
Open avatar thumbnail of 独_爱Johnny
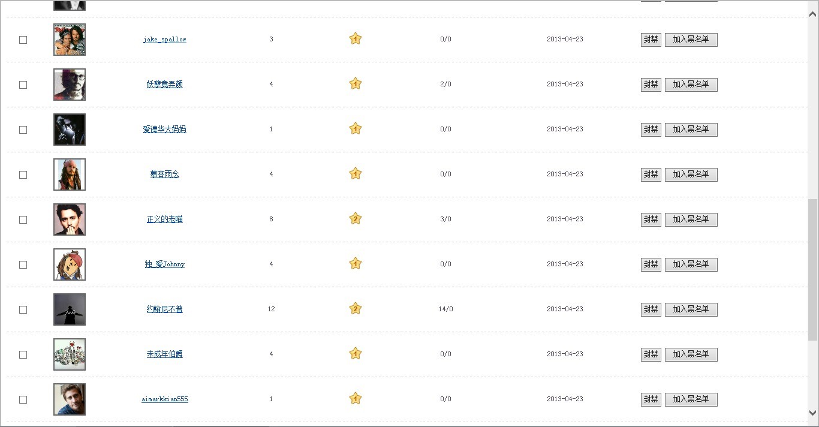[x=70, y=264]
